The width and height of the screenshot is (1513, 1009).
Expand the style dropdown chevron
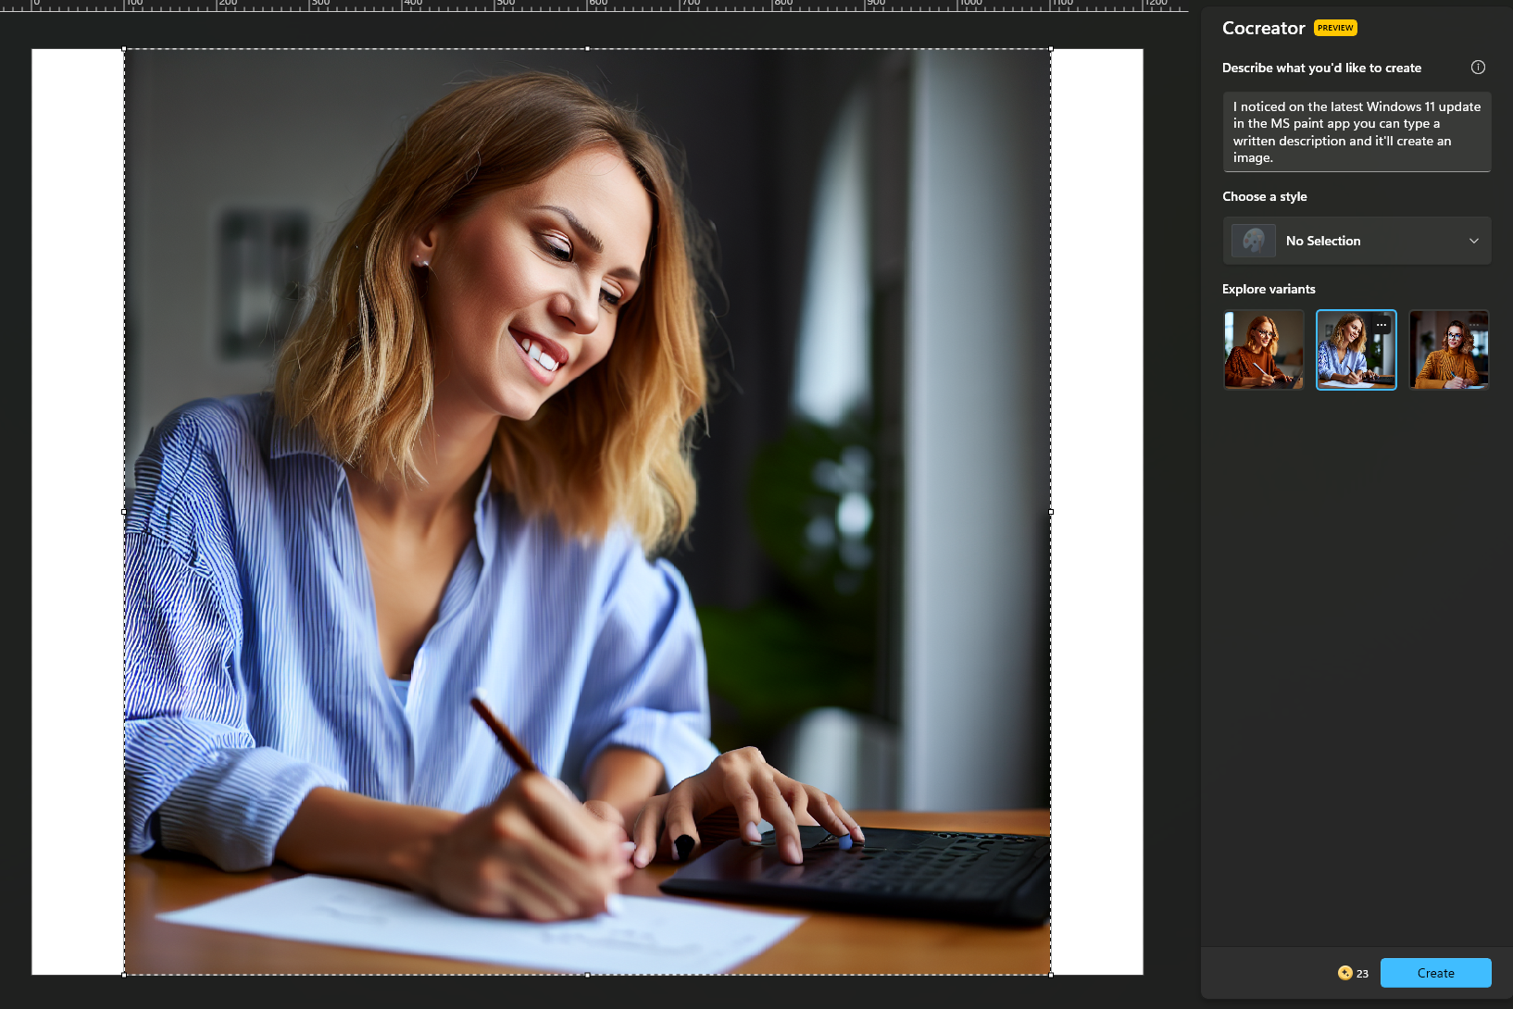1473,241
